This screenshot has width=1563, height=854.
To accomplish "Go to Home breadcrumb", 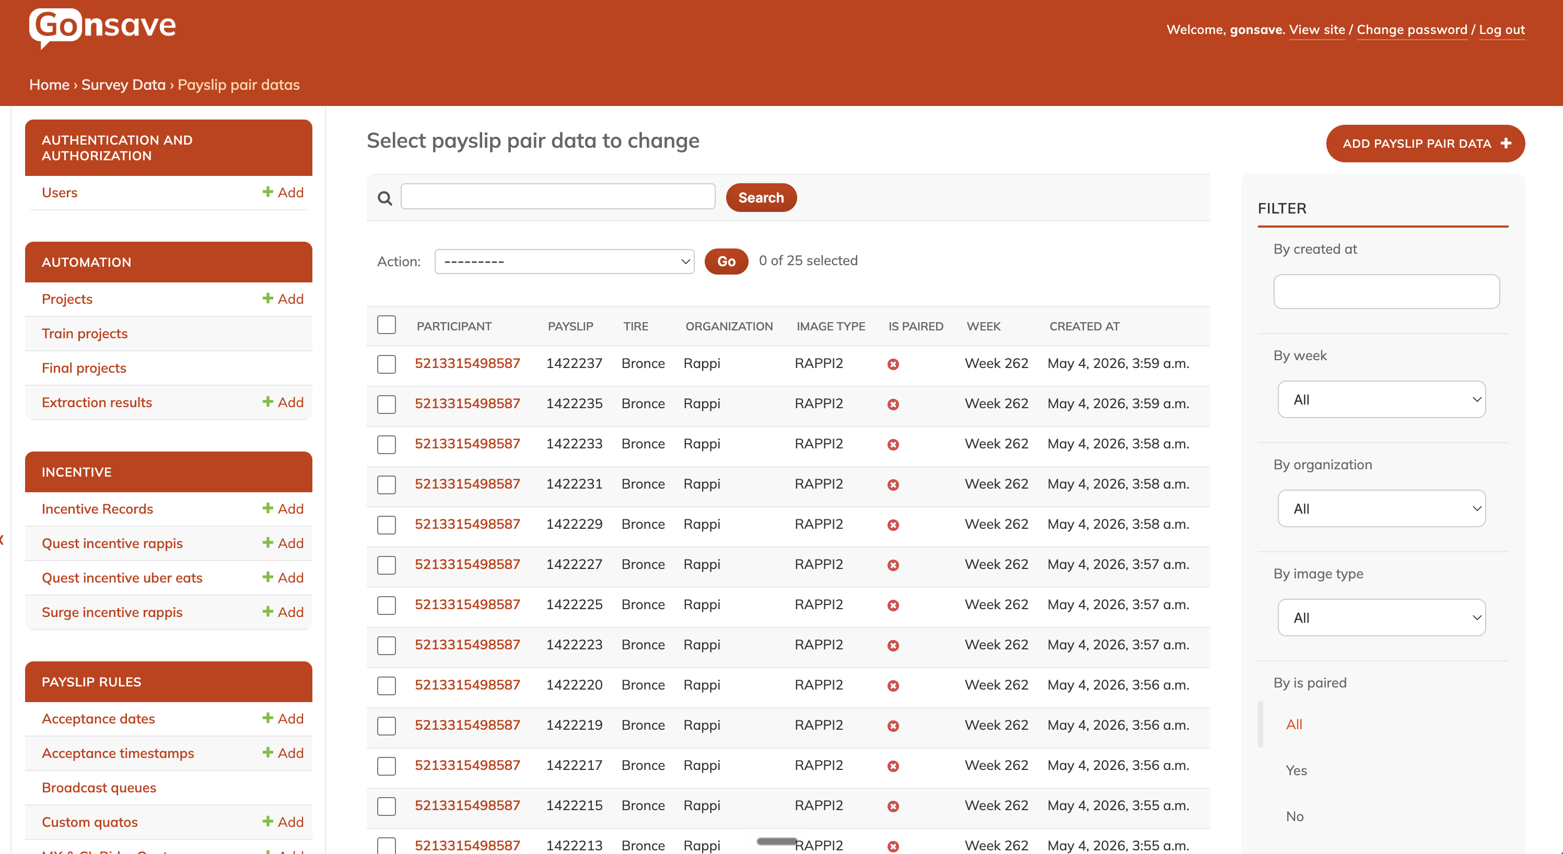I will pos(49,84).
